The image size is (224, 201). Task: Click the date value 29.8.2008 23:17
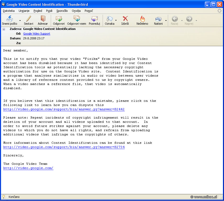click(34, 38)
